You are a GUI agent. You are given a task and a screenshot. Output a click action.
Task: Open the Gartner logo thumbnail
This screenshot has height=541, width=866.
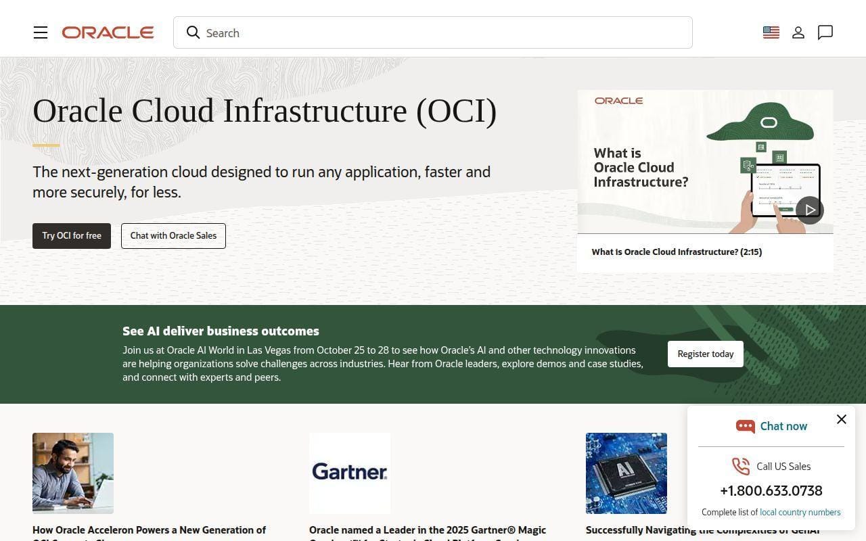click(350, 473)
